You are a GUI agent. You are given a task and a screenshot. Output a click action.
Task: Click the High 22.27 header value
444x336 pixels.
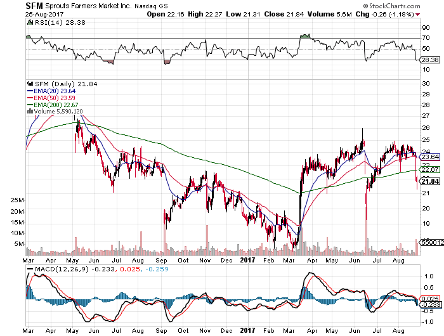click(x=205, y=14)
